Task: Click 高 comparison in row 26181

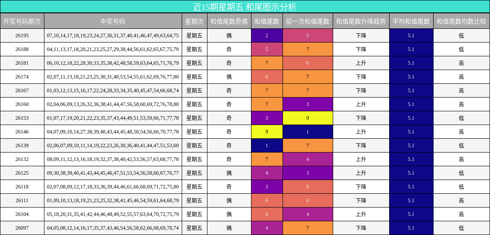Action: (462, 63)
